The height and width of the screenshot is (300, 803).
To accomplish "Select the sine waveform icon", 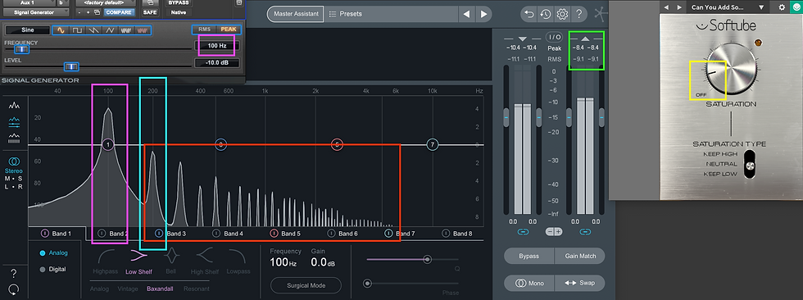I will [61, 30].
